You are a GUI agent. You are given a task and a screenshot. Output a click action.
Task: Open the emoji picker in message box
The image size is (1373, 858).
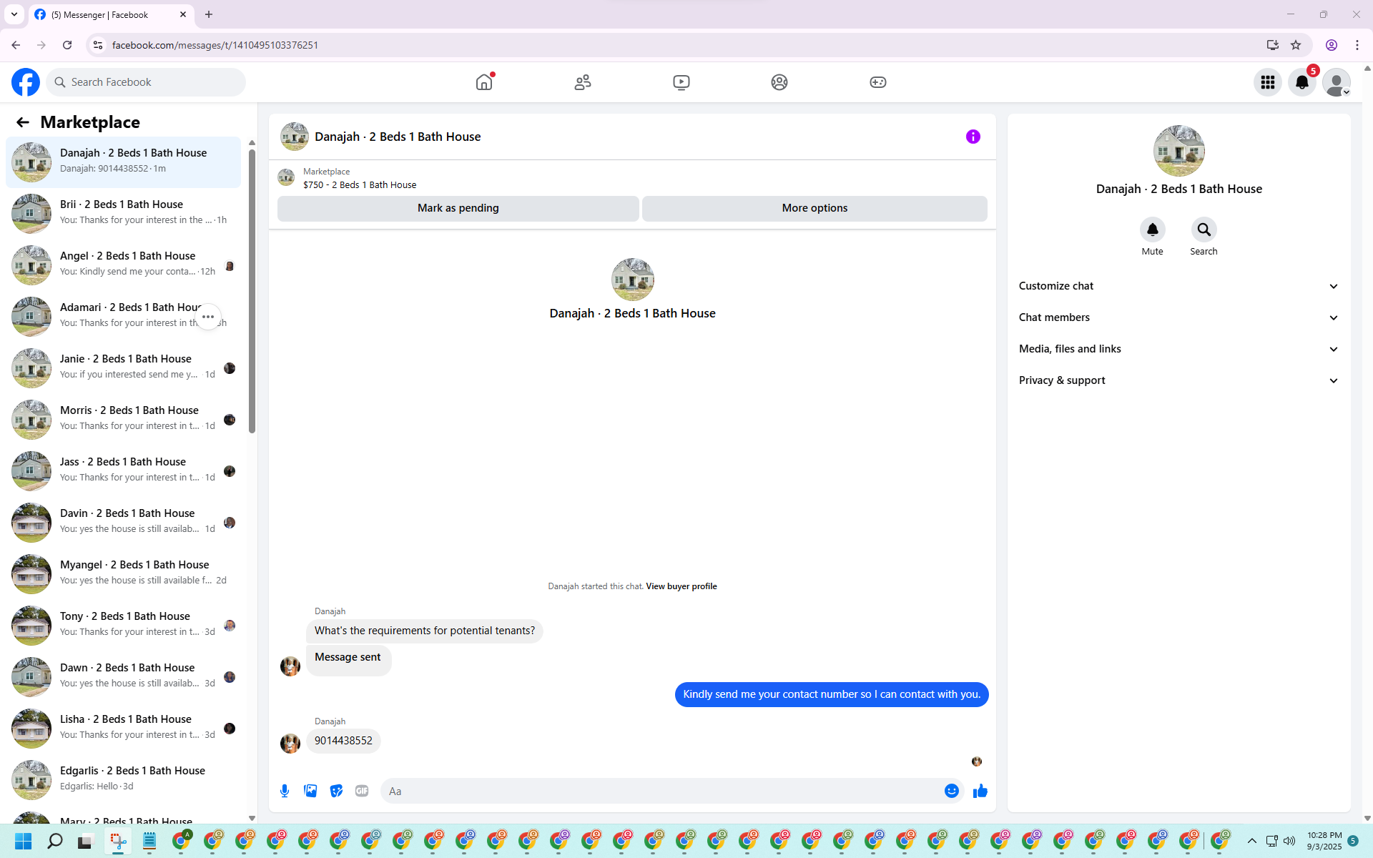[x=951, y=791]
